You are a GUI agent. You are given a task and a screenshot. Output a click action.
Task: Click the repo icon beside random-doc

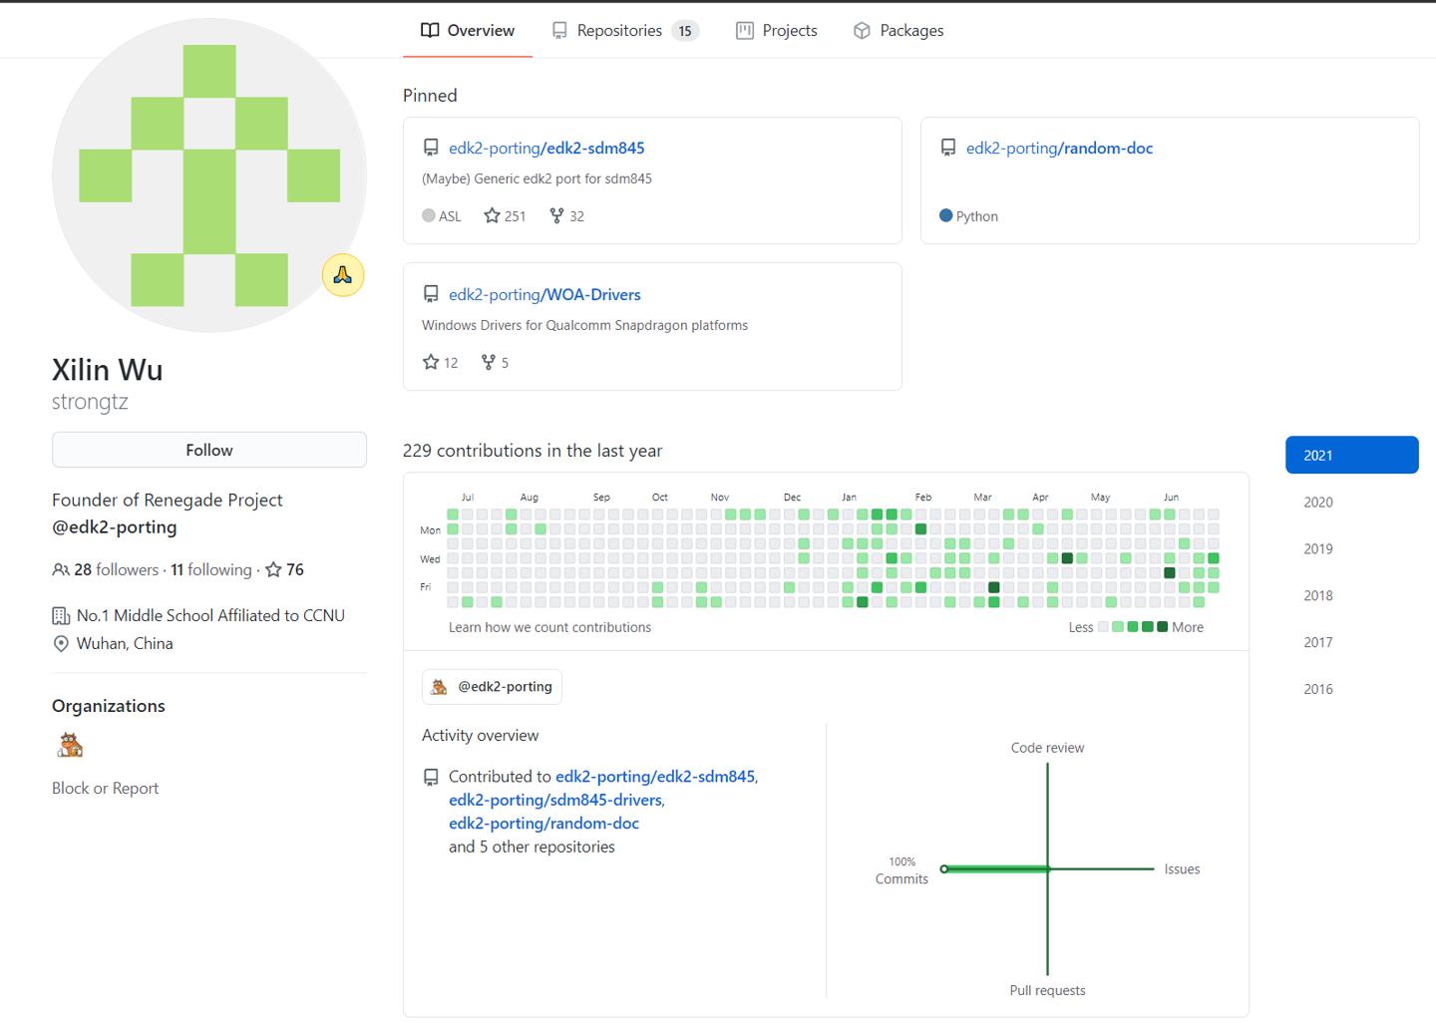[948, 148]
